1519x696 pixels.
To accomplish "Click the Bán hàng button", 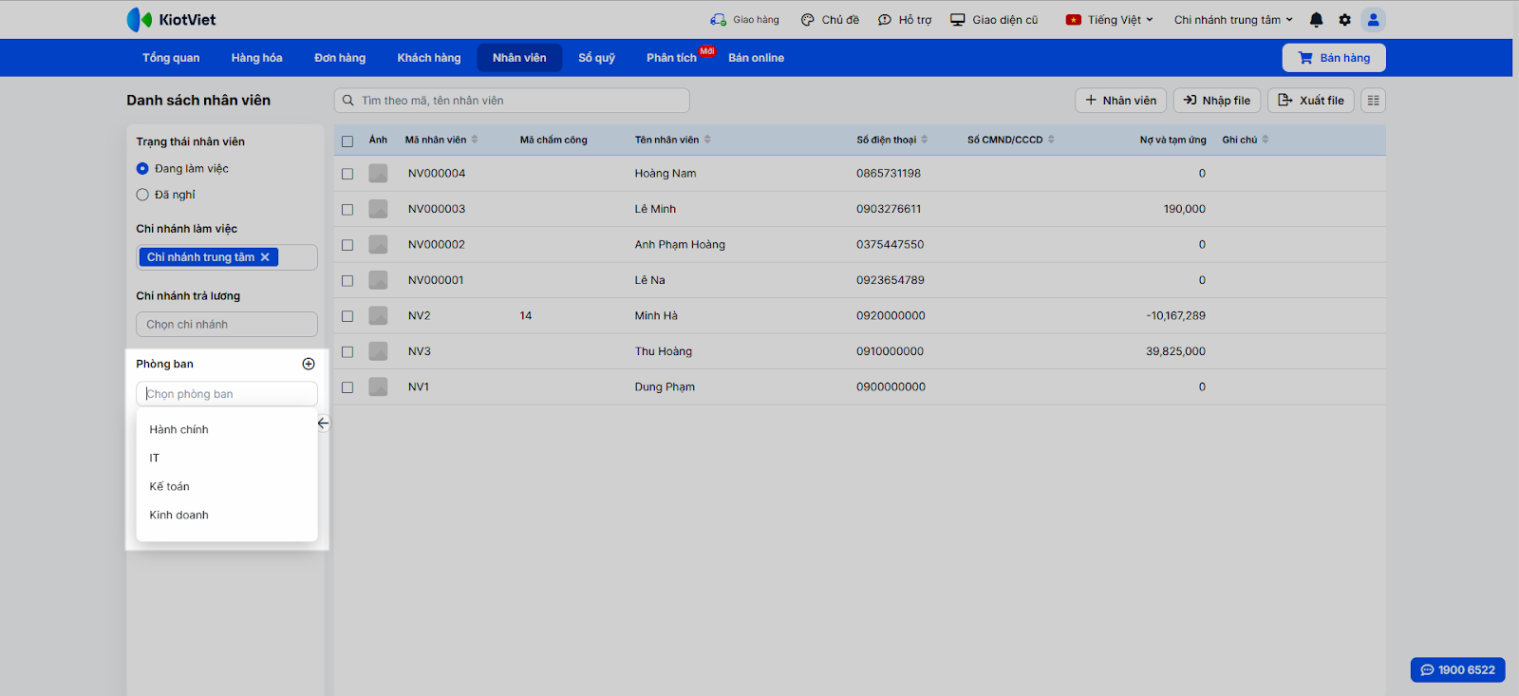I will point(1334,58).
